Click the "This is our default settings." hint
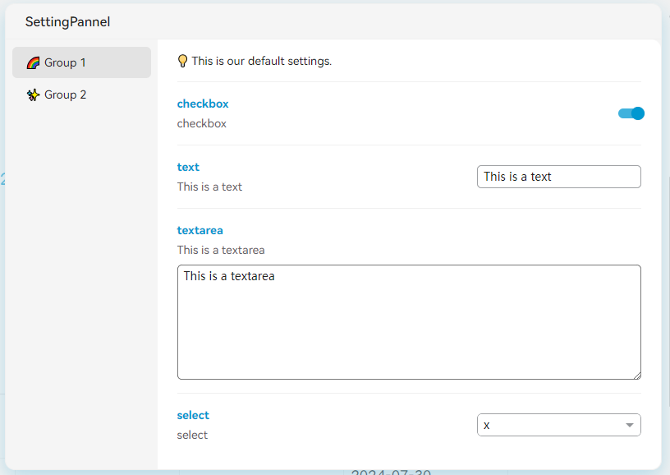This screenshot has height=475, width=670. (x=261, y=61)
